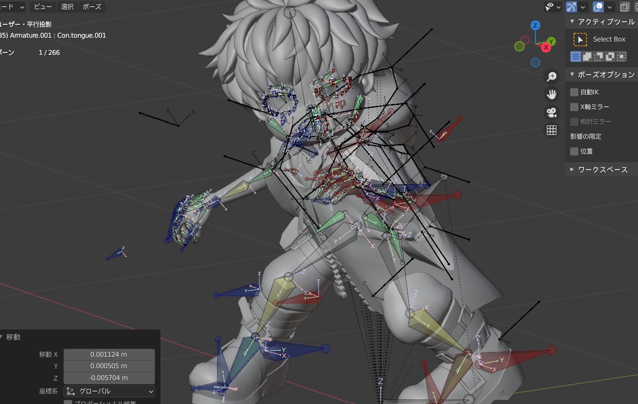Enable the proportional editing checkbox
The height and width of the screenshot is (404, 638).
(x=68, y=403)
